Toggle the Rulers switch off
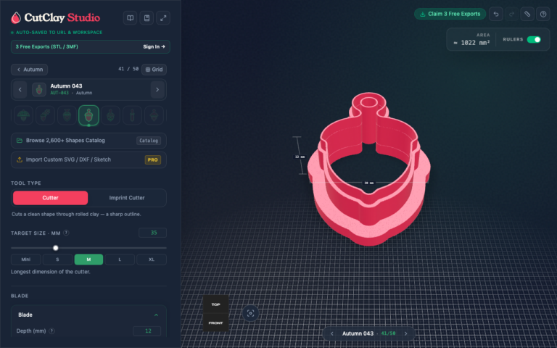 click(x=534, y=39)
